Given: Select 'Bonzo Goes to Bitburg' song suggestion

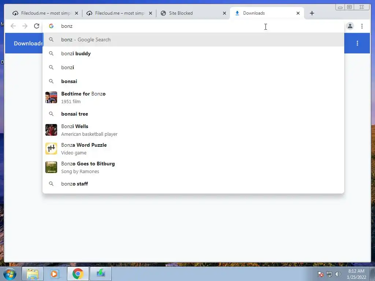Looking at the screenshot, I should pos(193,167).
